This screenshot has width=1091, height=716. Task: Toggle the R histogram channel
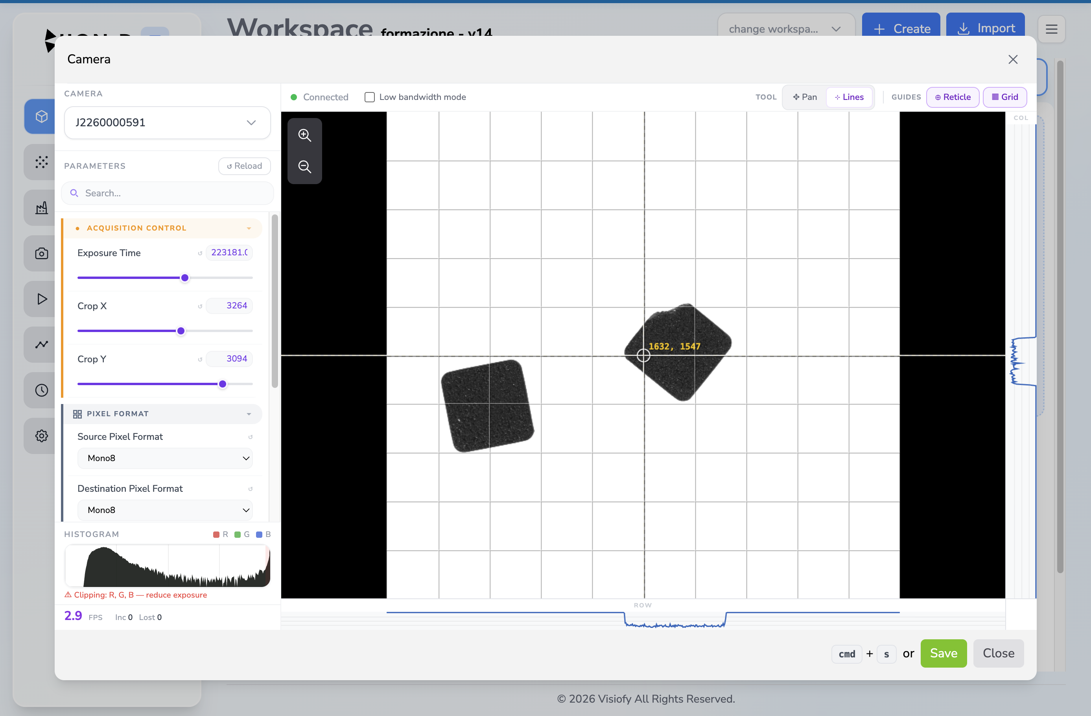pyautogui.click(x=221, y=534)
